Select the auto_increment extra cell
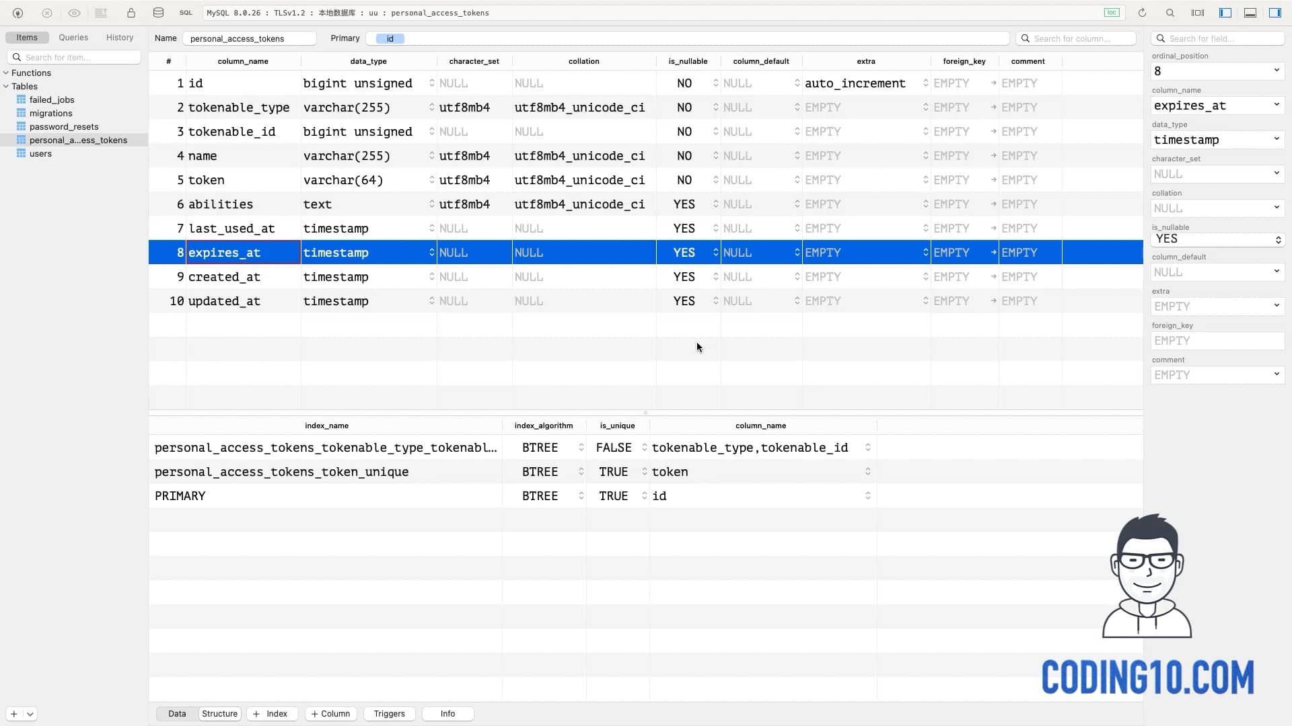The width and height of the screenshot is (1292, 726). click(x=866, y=83)
